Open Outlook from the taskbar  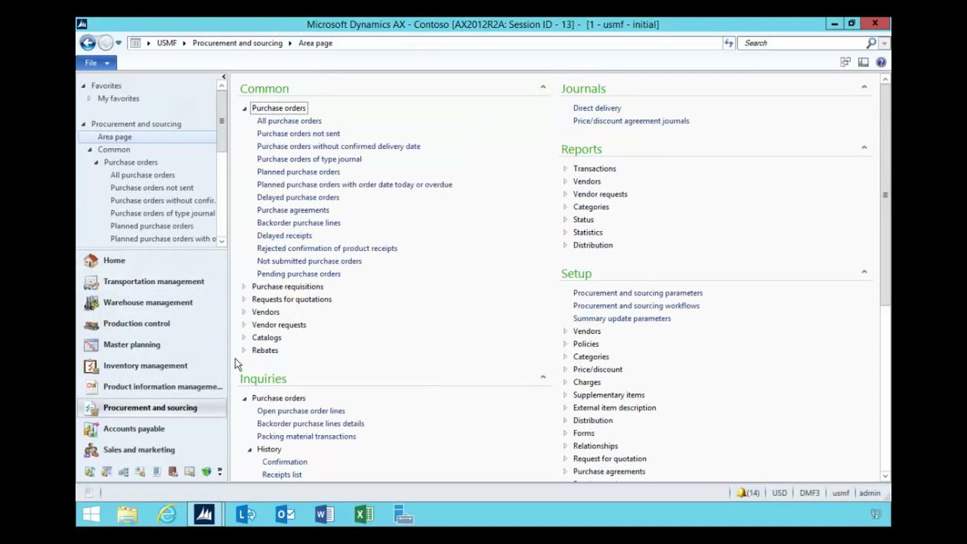(285, 515)
